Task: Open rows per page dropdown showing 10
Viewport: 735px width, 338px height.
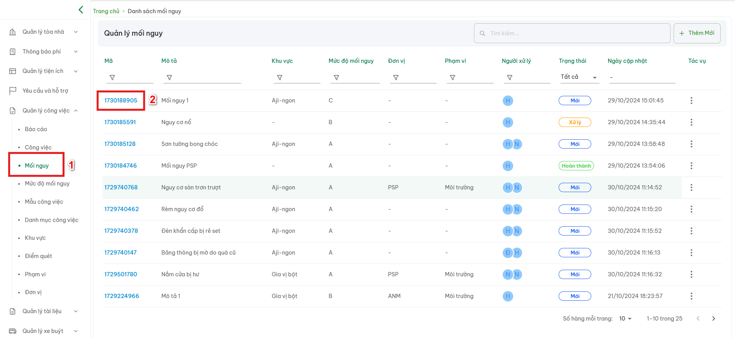Action: [625, 319]
